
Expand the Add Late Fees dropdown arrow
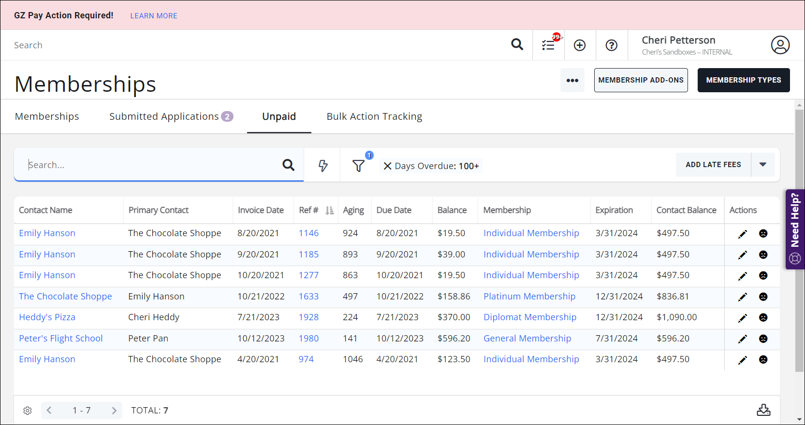pyautogui.click(x=762, y=165)
